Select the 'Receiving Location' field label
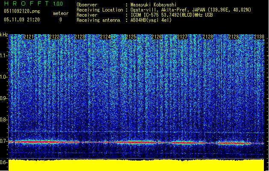The image size is (269, 171). coord(100,10)
